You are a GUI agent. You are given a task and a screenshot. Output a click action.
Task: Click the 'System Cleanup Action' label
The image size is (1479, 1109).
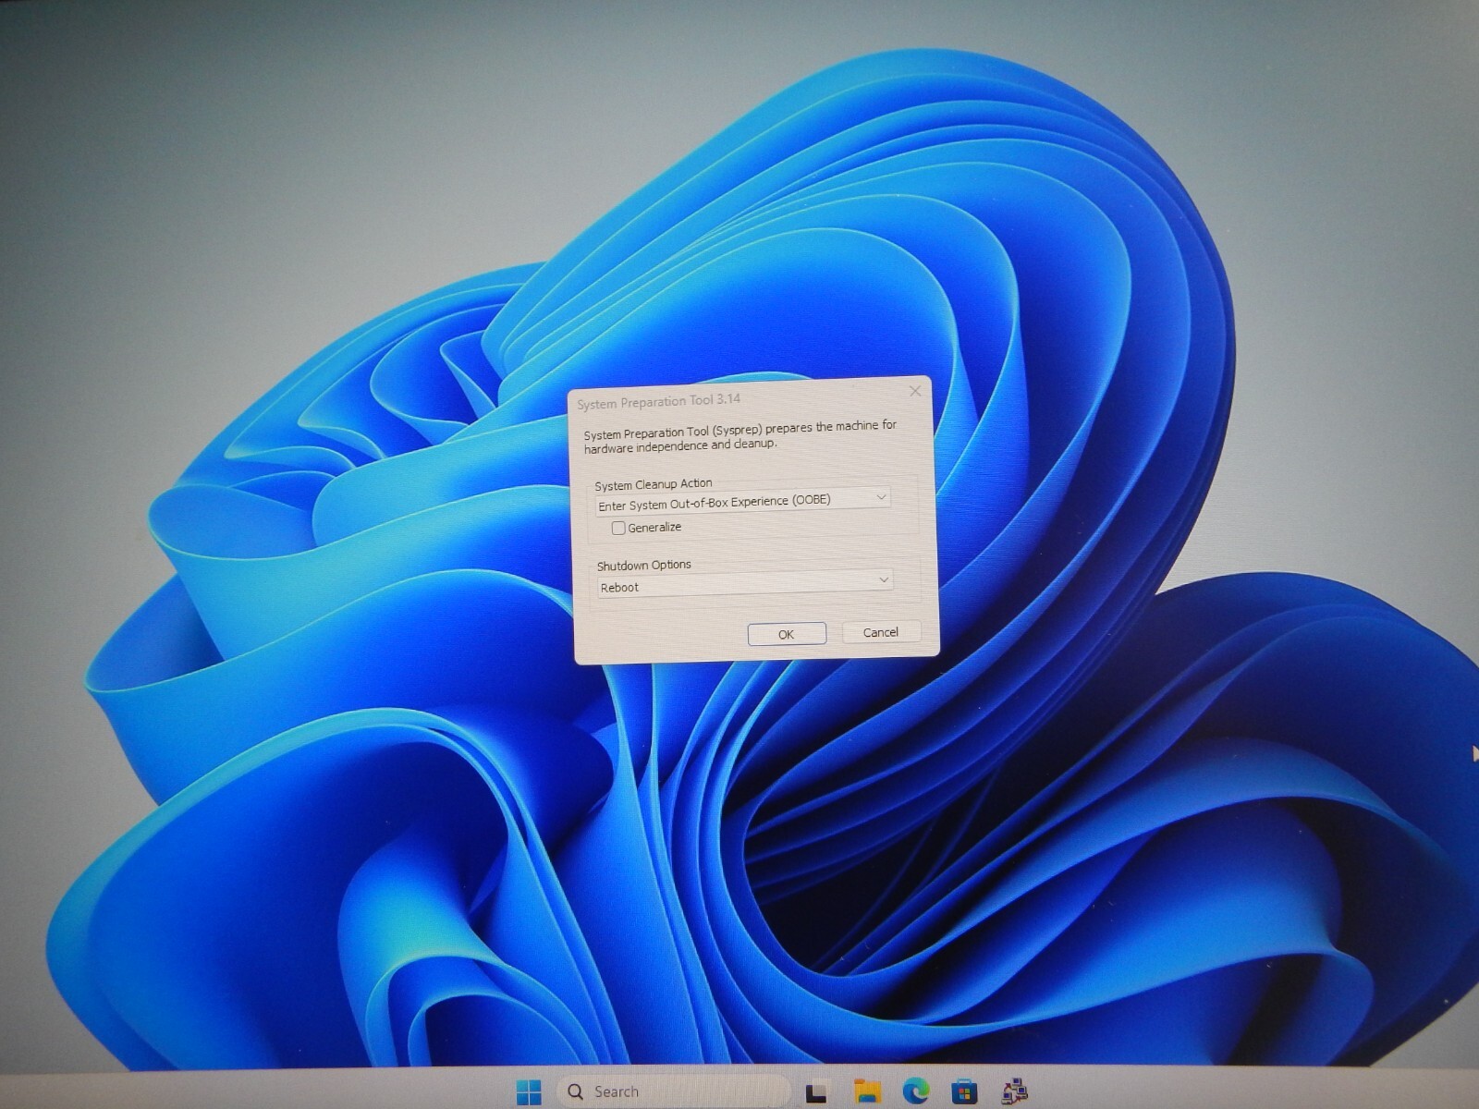click(654, 484)
